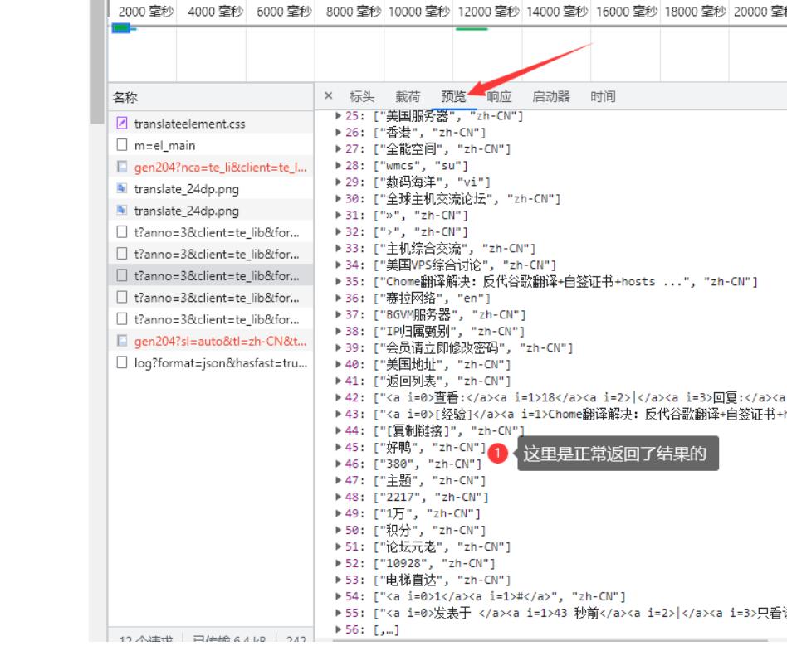Viewport: 787px width, 646px height.
Task: Expand array entry 35 Chome翻译解决
Action: [x=338, y=281]
